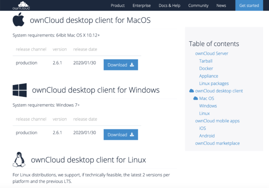Click date 2020/01/30 in Windows table
Viewport: 269px width, 188px height.
pyautogui.click(x=84, y=133)
